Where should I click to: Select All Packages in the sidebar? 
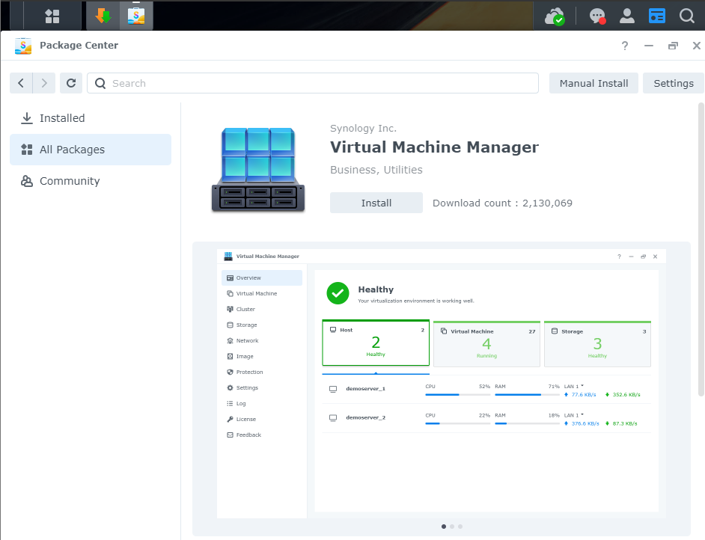click(x=91, y=150)
